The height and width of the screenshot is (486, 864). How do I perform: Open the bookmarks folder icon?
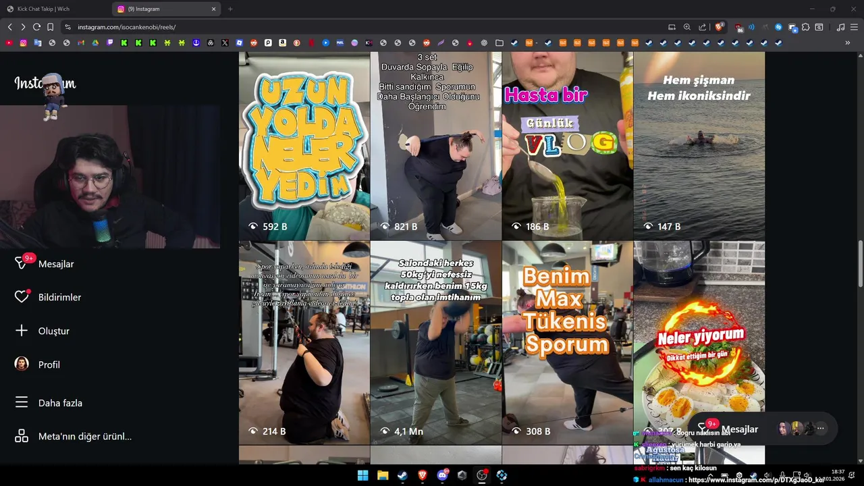coord(500,43)
